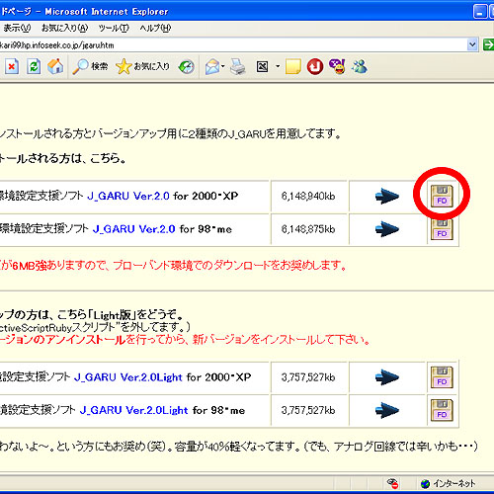Image resolution: width=494 pixels, height=494 pixels.
Task: Refresh the page with green arrows icon
Action: 34,67
